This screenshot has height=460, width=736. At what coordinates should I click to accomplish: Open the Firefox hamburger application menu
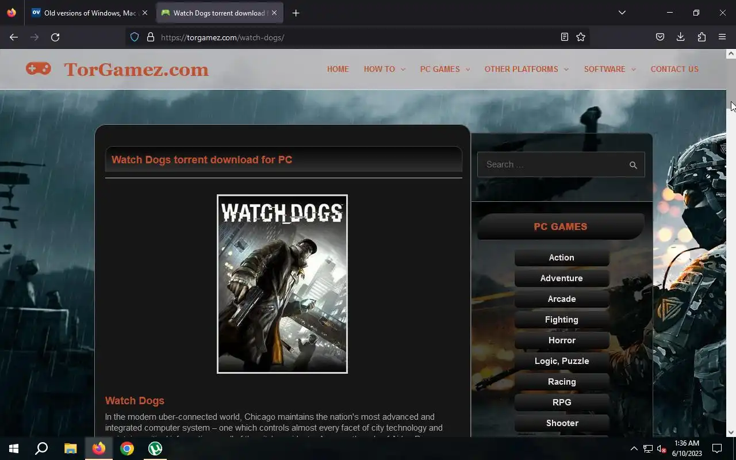pyautogui.click(x=722, y=37)
